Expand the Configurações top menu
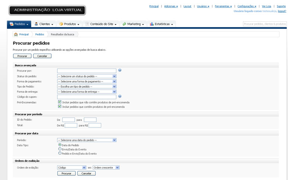288x180 pixels. point(247,6)
